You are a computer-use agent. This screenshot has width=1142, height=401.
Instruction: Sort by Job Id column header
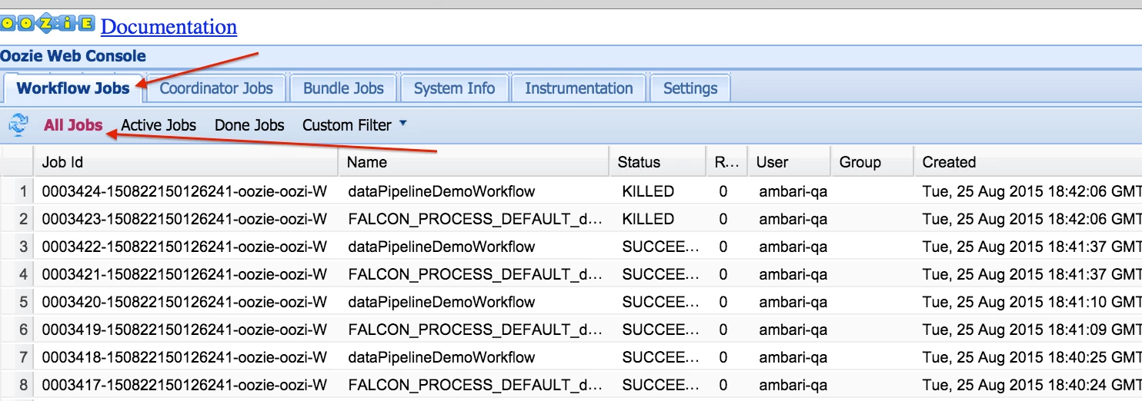[x=185, y=162]
